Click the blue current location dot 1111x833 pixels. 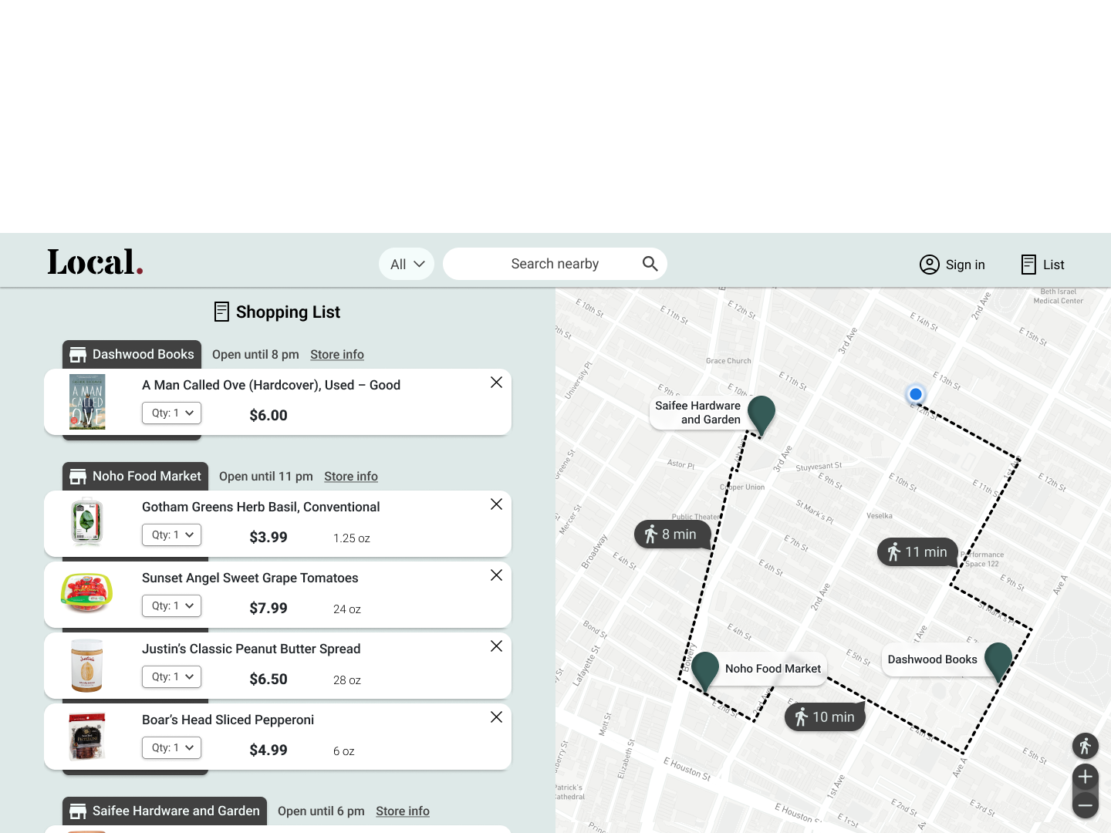(x=916, y=394)
